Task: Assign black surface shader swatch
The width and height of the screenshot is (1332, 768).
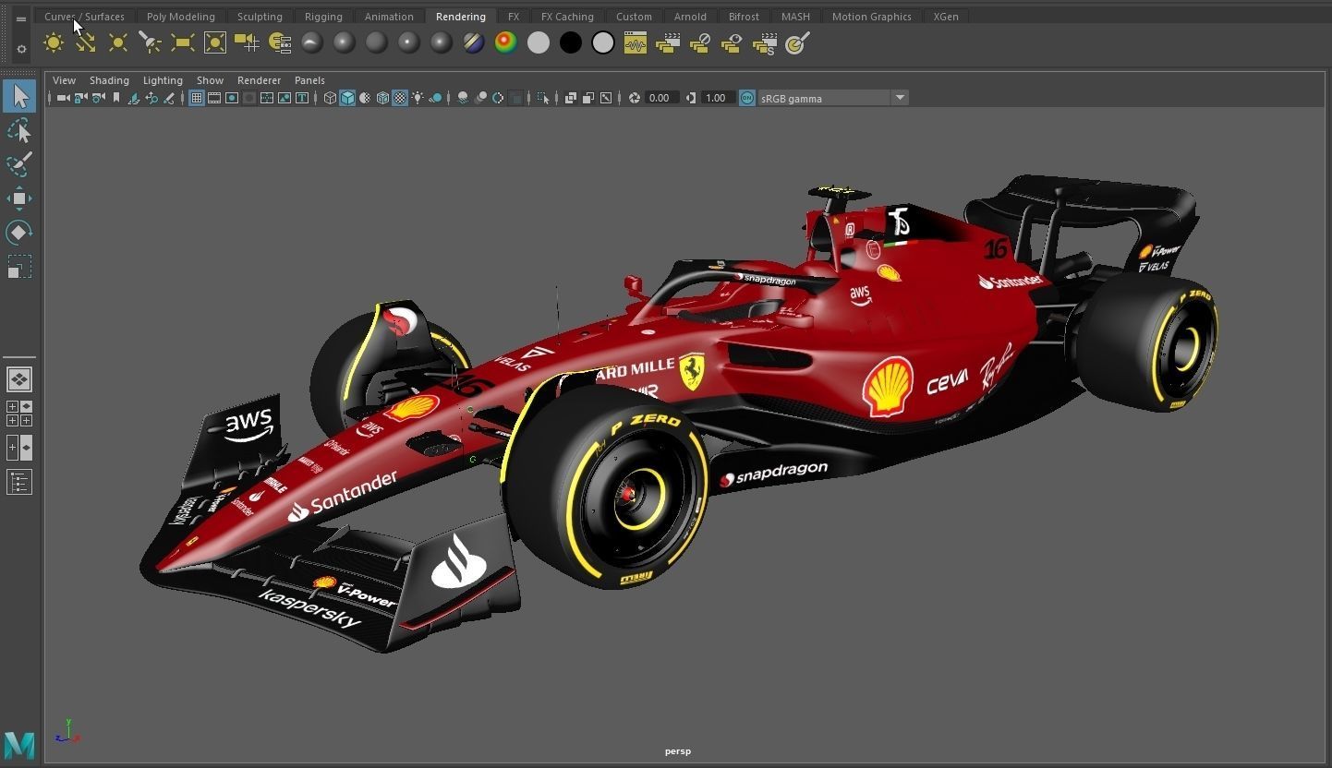Action: tap(571, 43)
